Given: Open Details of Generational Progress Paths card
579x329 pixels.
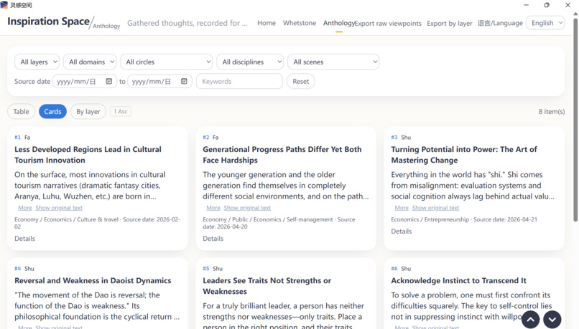Looking at the screenshot, I should tap(213, 239).
